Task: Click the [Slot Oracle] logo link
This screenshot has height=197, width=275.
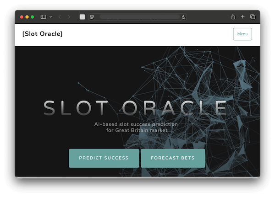Action: [42, 34]
